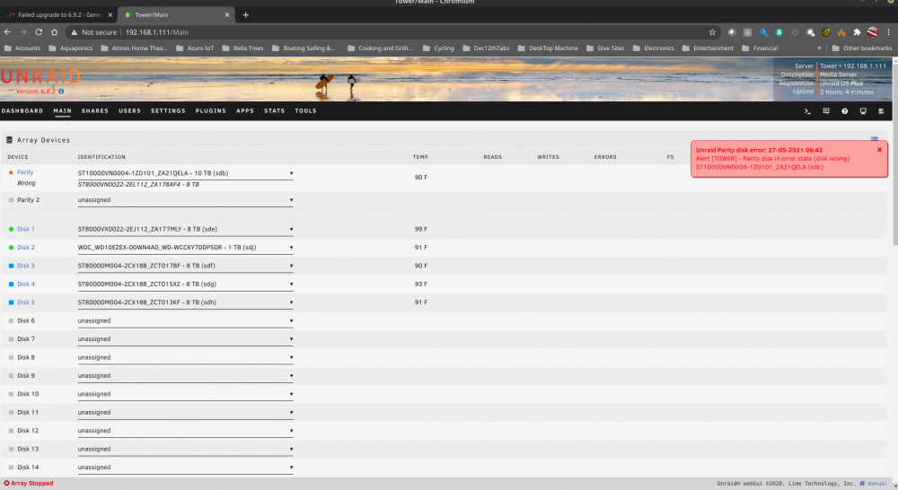Open the Disk 6 unassigned dropdown
Screen dimensions: 898x490
click(x=185, y=320)
